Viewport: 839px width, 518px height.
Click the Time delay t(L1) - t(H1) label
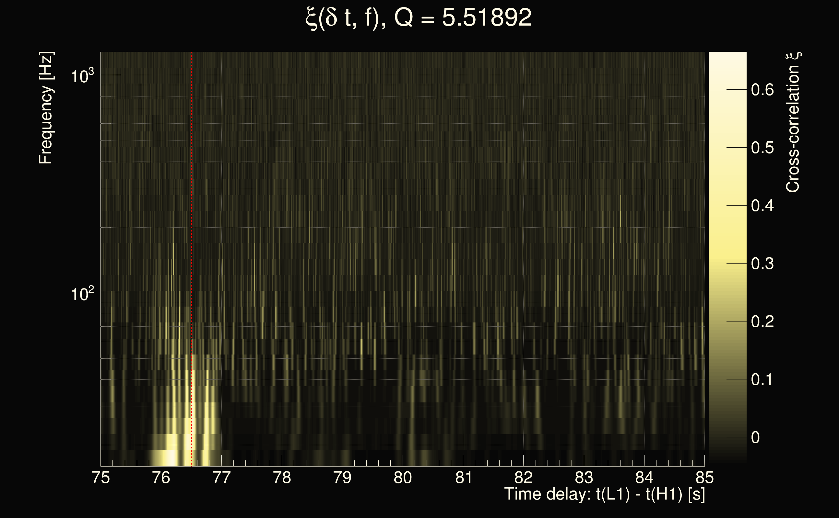pyautogui.click(x=604, y=494)
